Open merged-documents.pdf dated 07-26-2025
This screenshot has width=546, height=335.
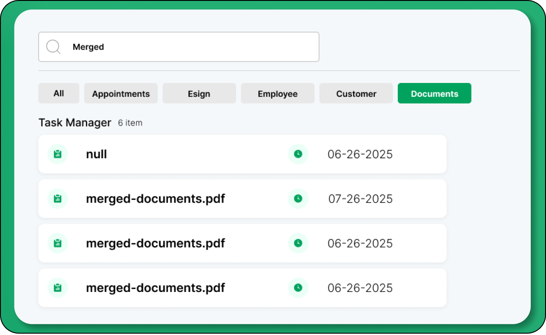tap(155, 199)
